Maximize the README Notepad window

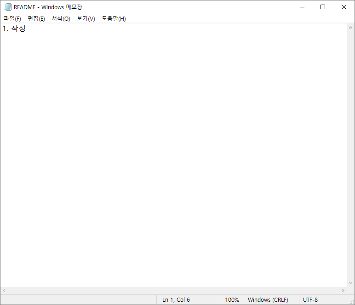point(323,7)
